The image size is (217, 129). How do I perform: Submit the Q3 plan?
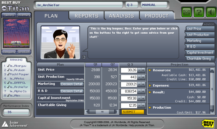(x=133, y=112)
